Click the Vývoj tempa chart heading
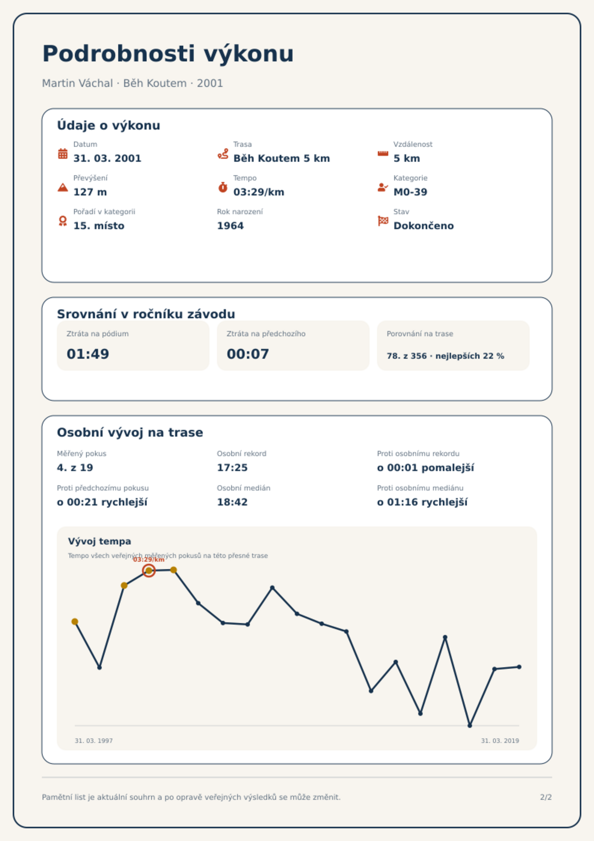The width and height of the screenshot is (594, 841). (x=99, y=541)
